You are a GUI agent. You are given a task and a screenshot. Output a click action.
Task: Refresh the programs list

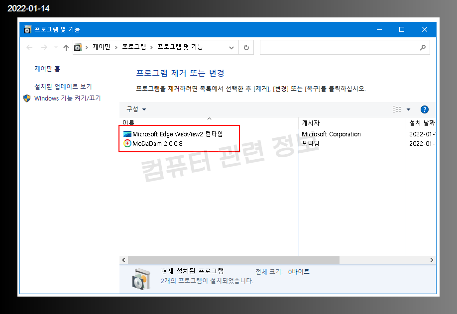pos(246,47)
